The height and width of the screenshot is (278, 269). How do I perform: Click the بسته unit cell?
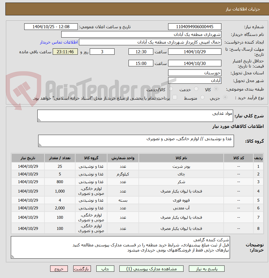pyautogui.click(x=123, y=200)
